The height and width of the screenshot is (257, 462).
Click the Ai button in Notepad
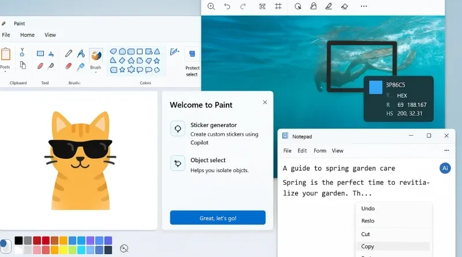tap(445, 168)
